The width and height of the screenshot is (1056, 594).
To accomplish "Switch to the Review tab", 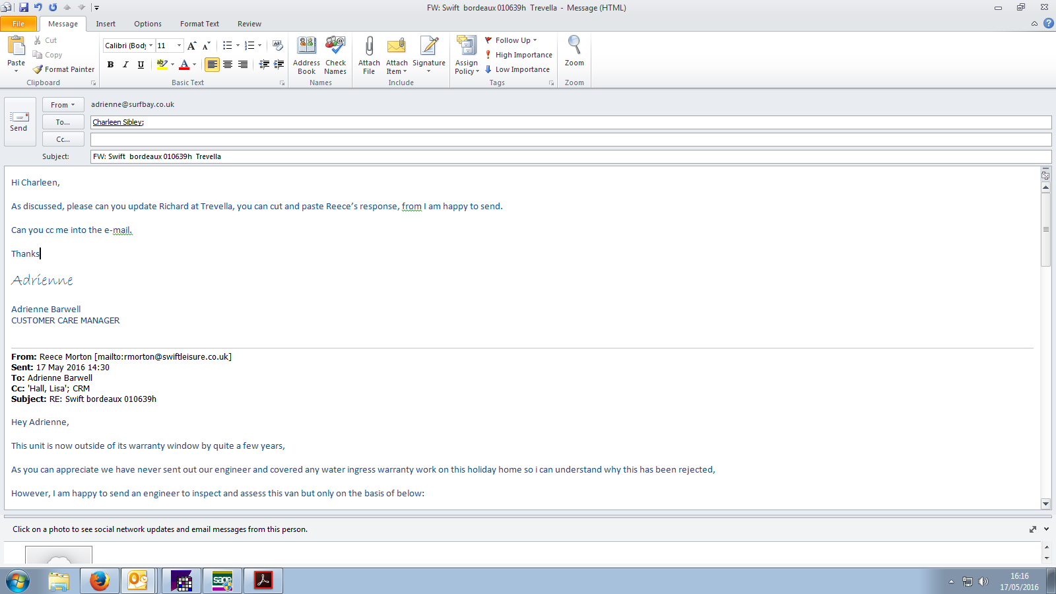I will click(249, 24).
